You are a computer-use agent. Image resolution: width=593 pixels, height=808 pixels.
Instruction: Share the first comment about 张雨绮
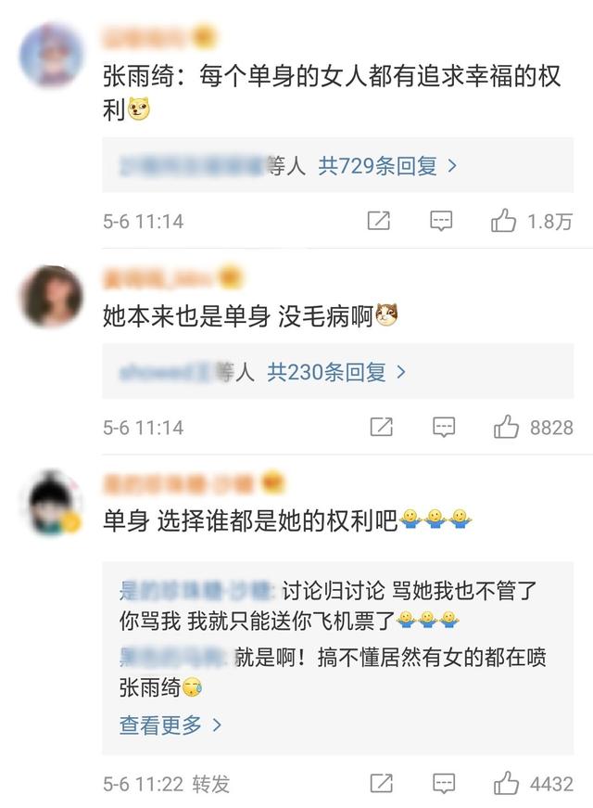378,221
